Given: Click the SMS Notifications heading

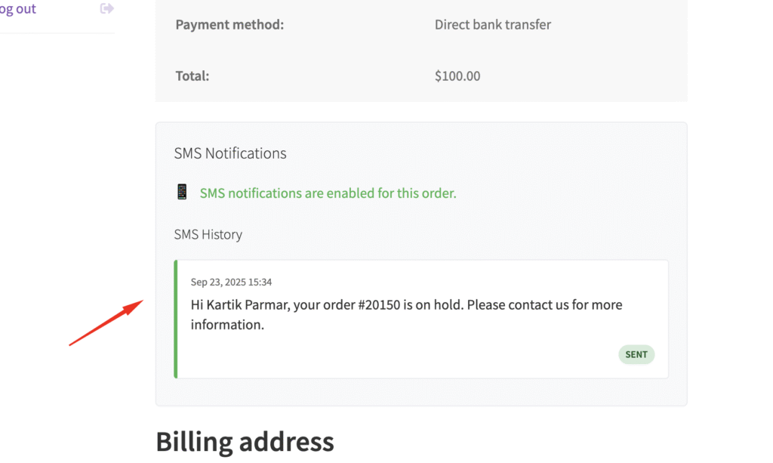Looking at the screenshot, I should 230,153.
